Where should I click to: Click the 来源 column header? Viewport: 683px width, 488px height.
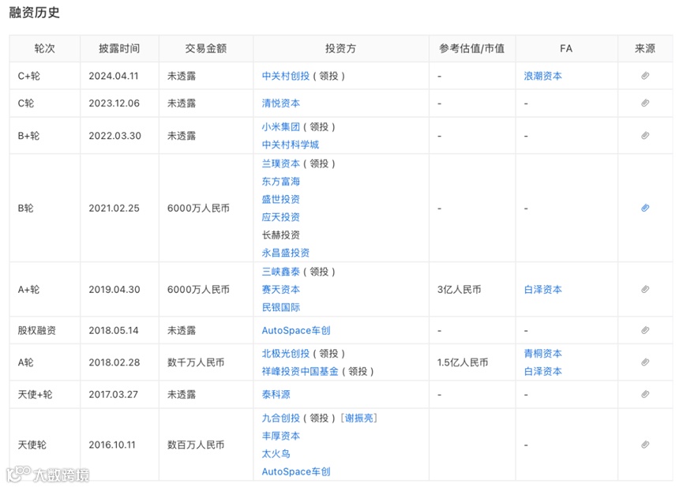tap(644, 48)
